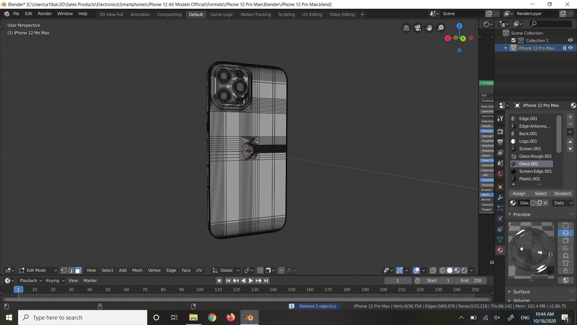577x325 pixels.
Task: Set material preview to flat plane
Action: pyautogui.click(x=566, y=226)
